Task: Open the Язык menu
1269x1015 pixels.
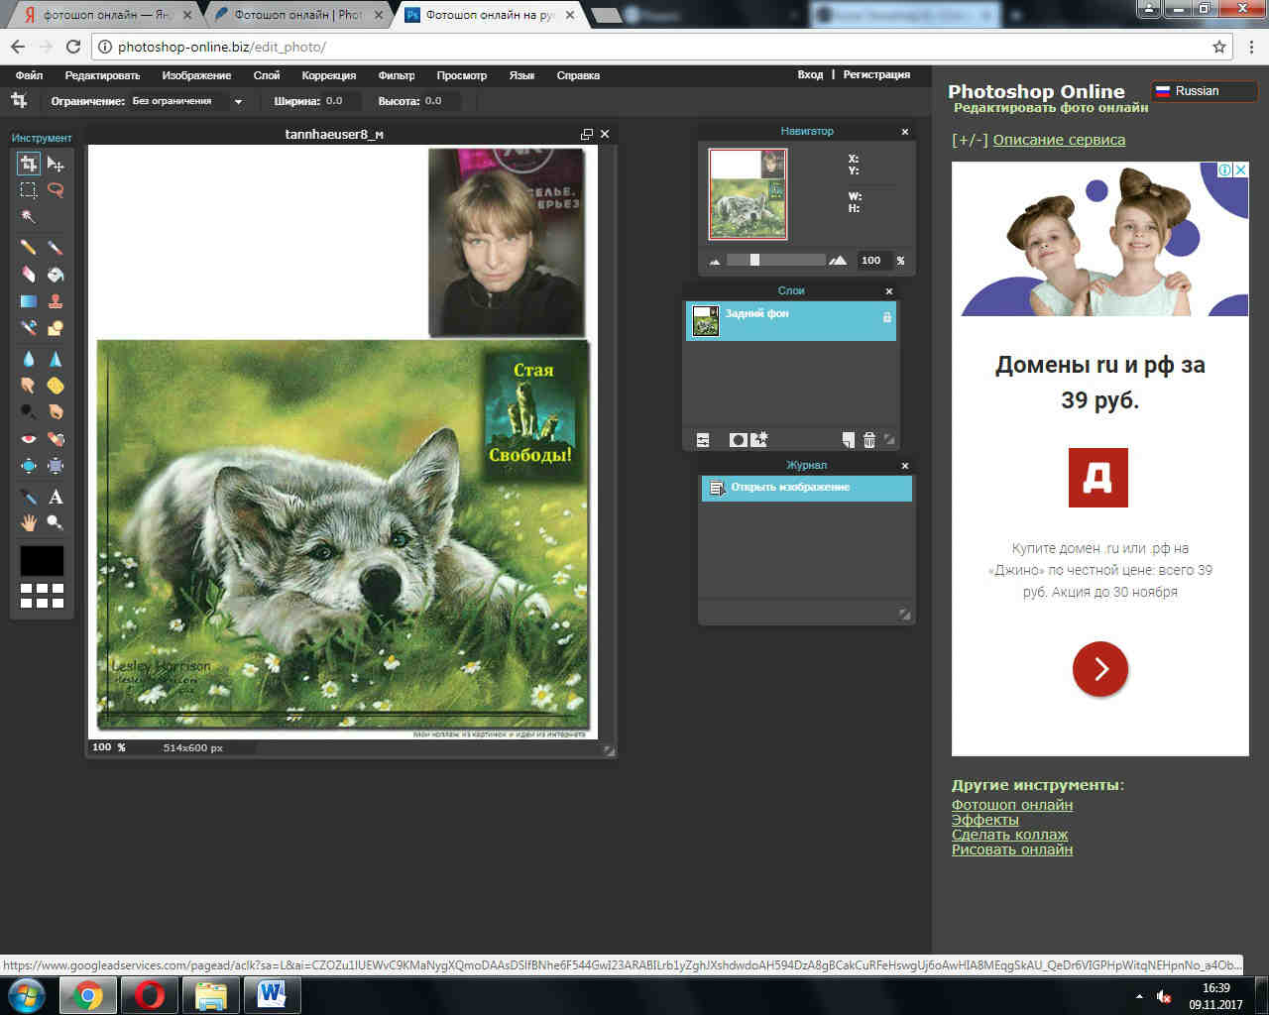Action: tap(521, 75)
